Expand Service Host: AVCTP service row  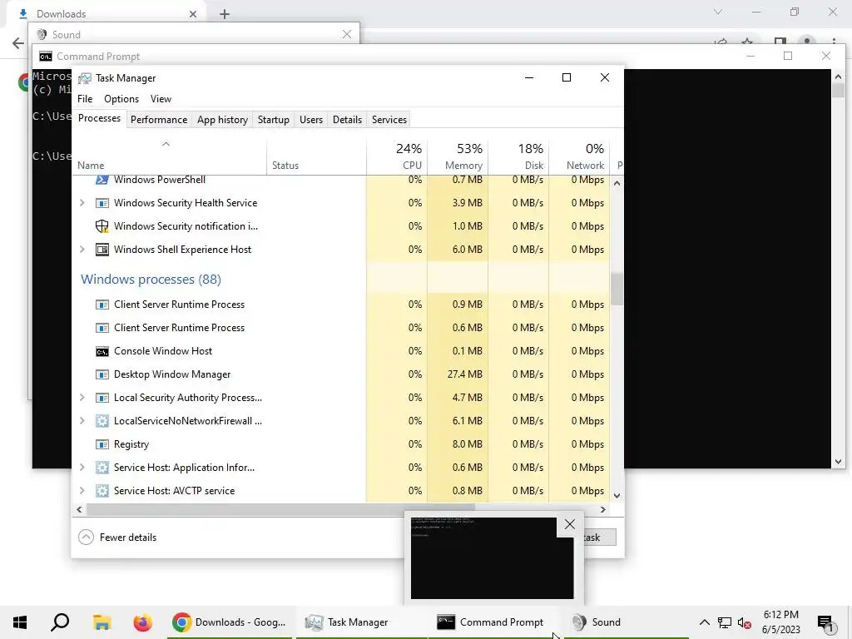point(82,491)
